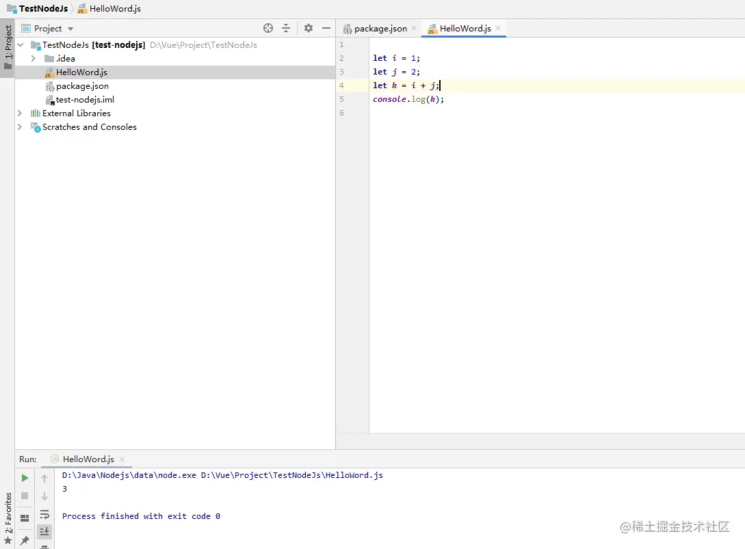
Task: Close the HelloWord.js Run tab
Action: (122, 459)
